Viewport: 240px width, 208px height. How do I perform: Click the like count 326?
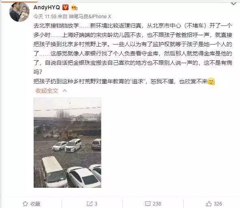218,204
